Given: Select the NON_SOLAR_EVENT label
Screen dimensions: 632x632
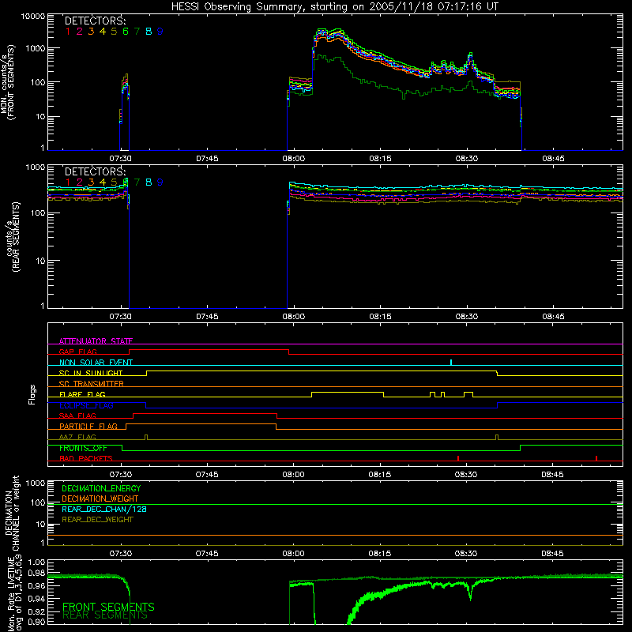Looking at the screenshot, I should coord(96,363).
